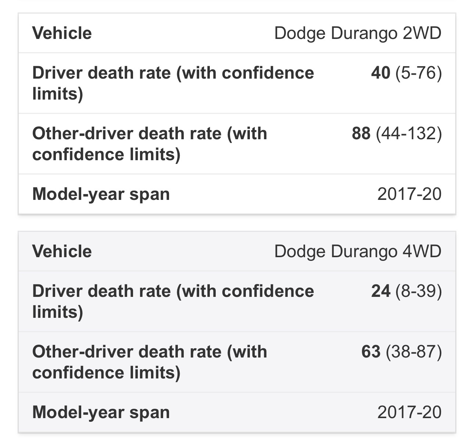Click Model-year span label in 4WD table

[x=101, y=412]
